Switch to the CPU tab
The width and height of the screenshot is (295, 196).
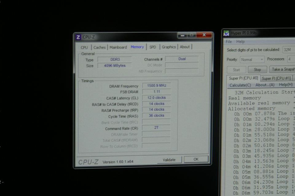(84, 47)
